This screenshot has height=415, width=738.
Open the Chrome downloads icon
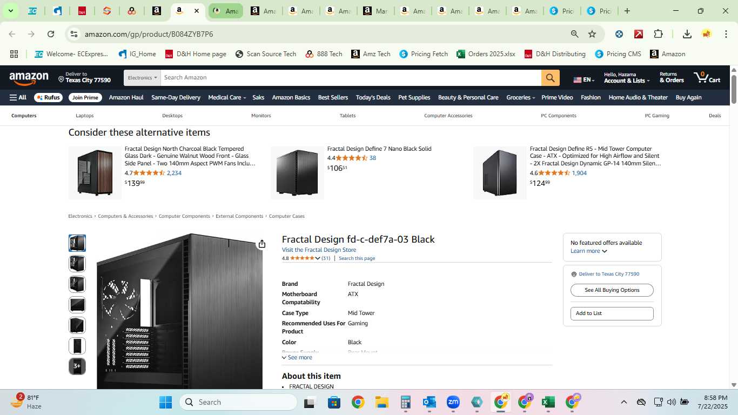[687, 34]
